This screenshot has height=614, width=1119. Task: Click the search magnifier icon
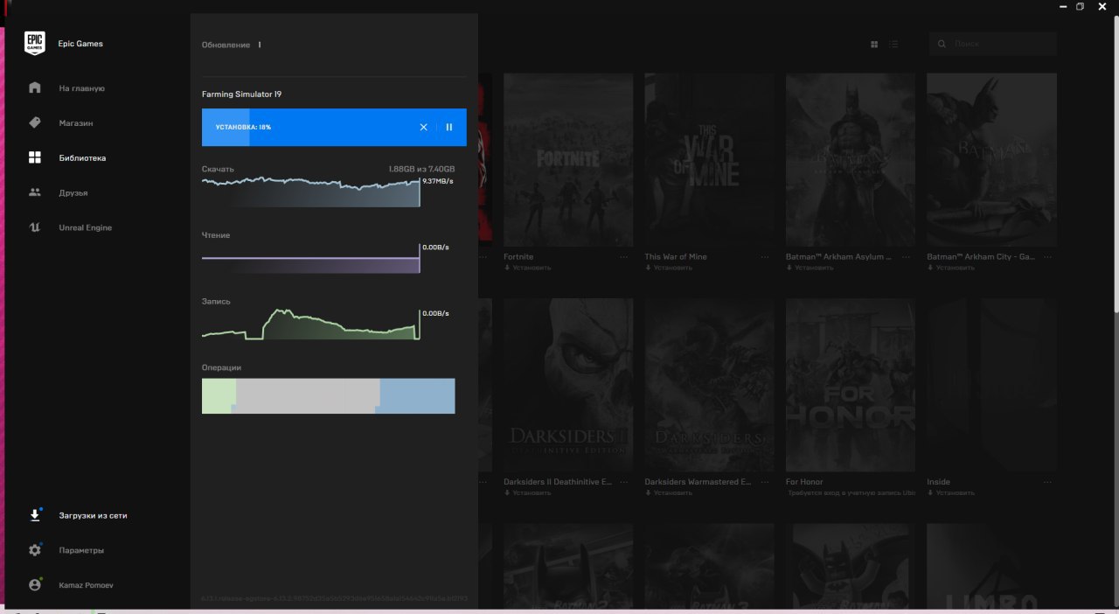pos(942,44)
